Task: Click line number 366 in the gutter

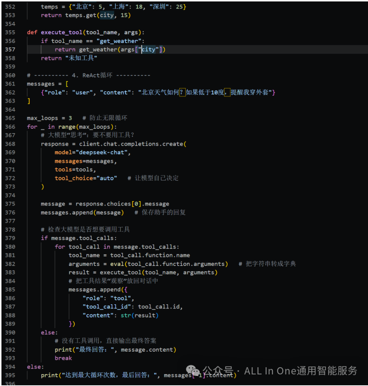Action: pos(10,127)
